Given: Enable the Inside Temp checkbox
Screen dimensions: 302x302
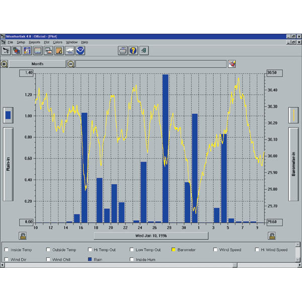Looking at the screenshot, I should click(x=6, y=250).
